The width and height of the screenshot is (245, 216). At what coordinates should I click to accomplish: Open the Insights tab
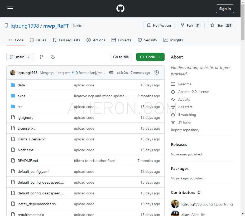coord(173,40)
